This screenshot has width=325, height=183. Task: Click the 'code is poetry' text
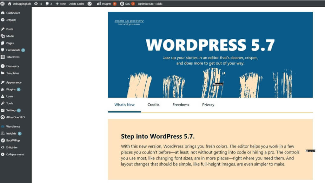tap(129, 21)
